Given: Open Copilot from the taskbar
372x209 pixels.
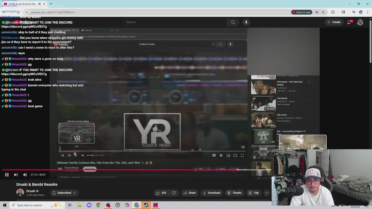Looking at the screenshot, I should [x=127, y=205].
